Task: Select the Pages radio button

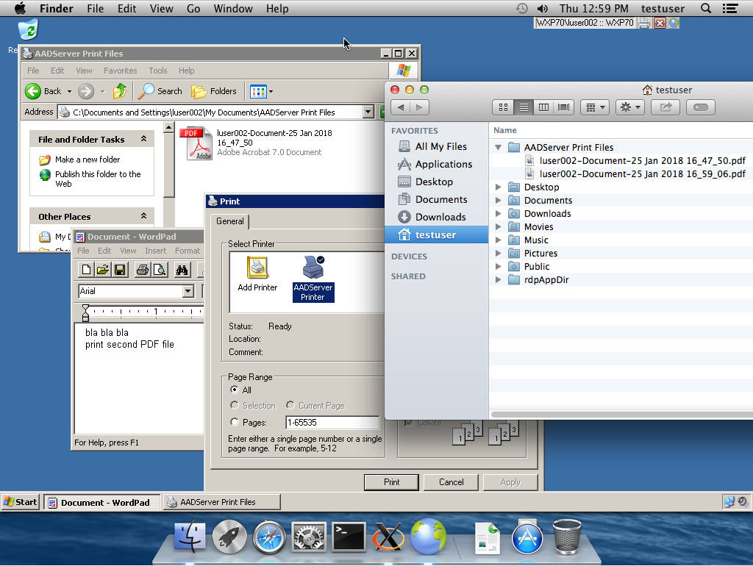Action: tap(235, 423)
